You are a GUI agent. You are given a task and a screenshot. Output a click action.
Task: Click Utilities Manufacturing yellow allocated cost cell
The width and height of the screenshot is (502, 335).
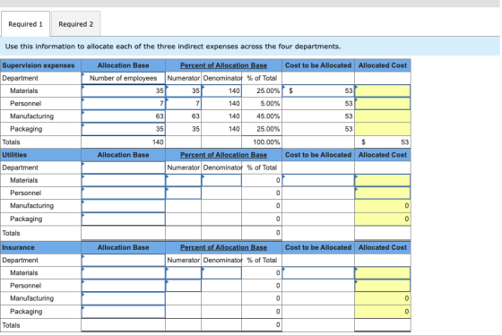point(383,206)
